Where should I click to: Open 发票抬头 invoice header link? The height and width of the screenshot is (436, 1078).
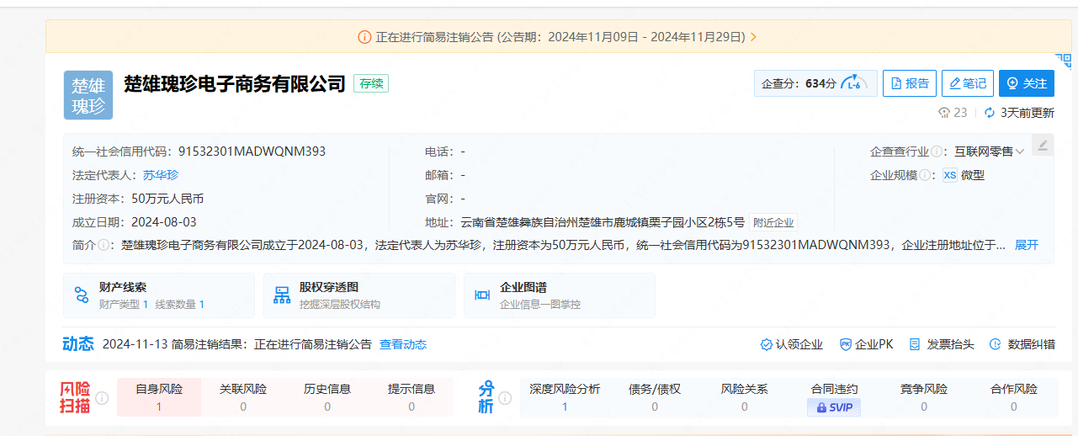[941, 344]
